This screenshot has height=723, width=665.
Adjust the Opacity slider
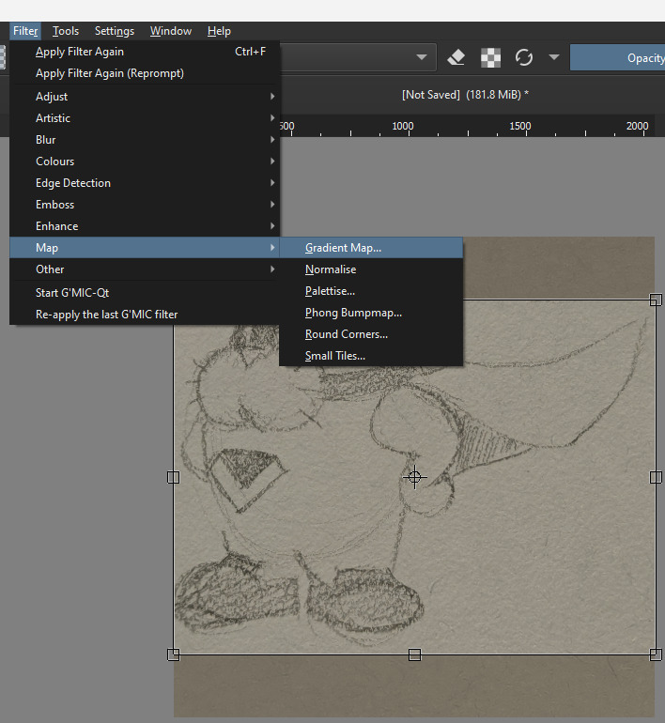(620, 57)
